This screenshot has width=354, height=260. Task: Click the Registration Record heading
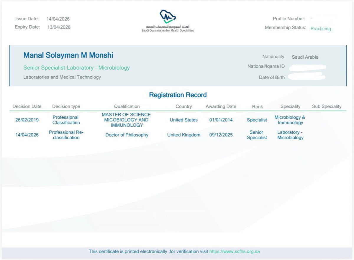tap(178, 95)
